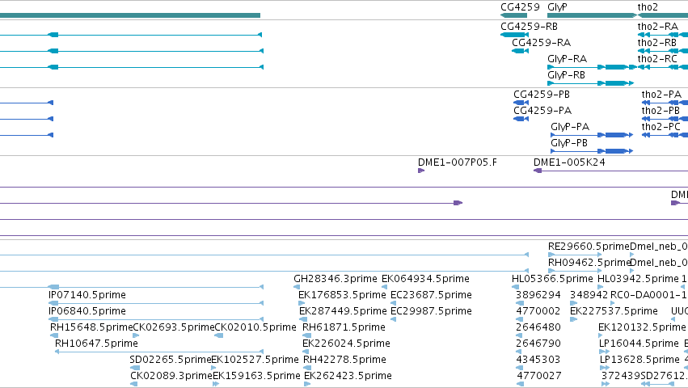Screen dimensions: 688x388
Task: Select the 2646790 feature
Action: coord(538,344)
